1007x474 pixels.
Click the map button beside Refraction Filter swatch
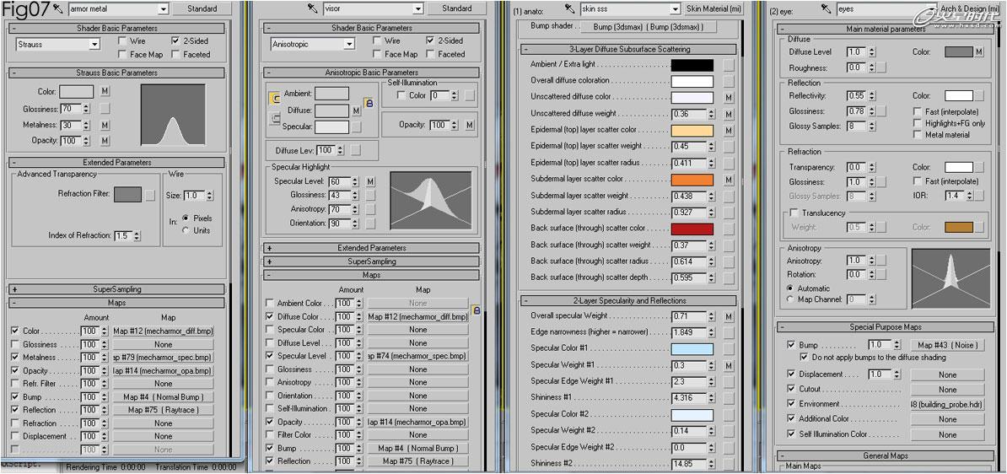click(149, 195)
